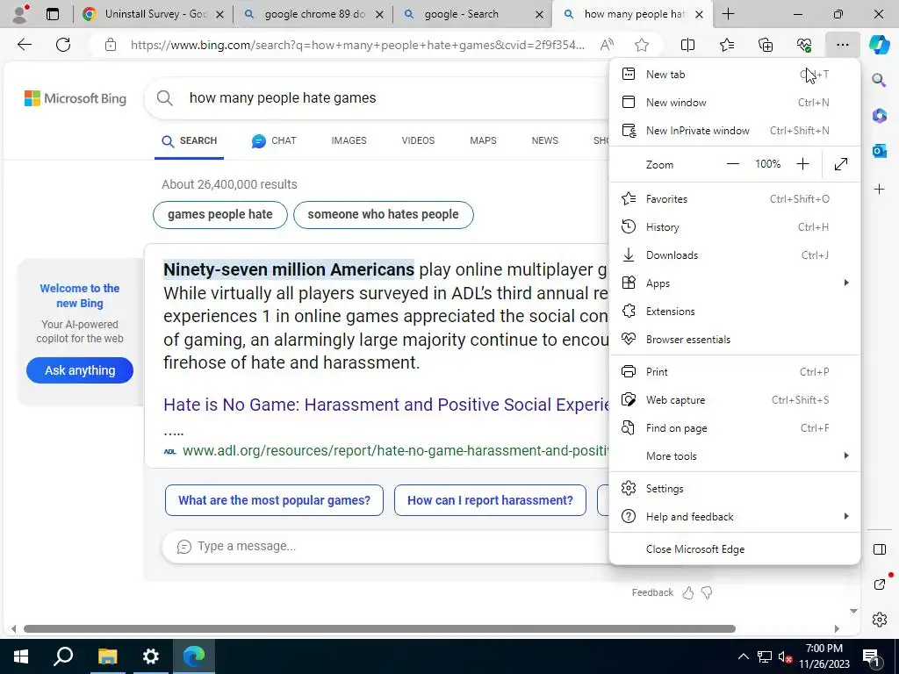The image size is (899, 674).
Task: Choose Web capture from the menu
Action: click(735, 400)
